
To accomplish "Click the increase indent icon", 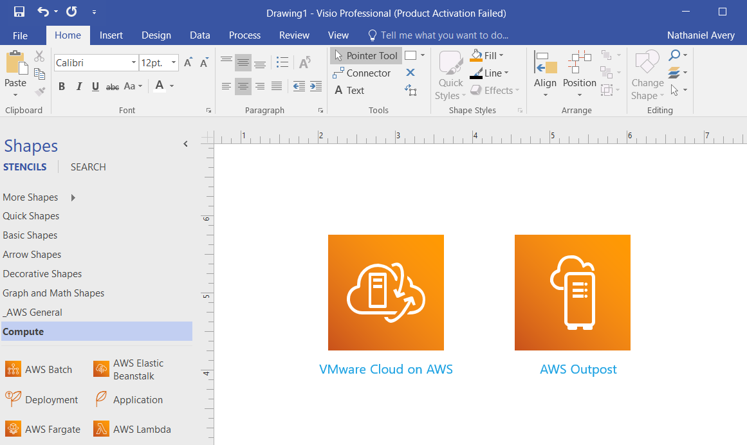I will [x=316, y=86].
